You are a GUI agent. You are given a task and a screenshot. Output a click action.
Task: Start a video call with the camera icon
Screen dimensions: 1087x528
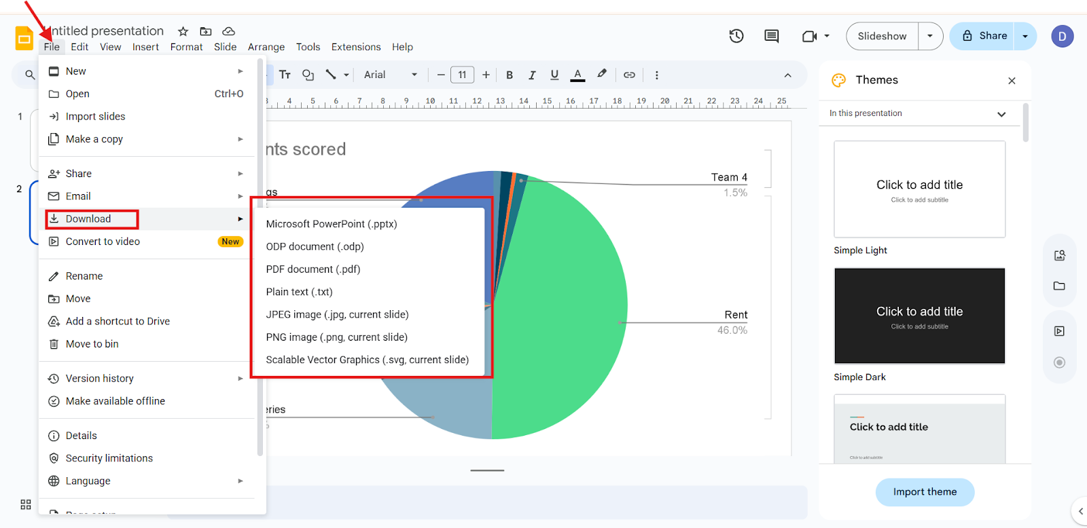click(809, 36)
